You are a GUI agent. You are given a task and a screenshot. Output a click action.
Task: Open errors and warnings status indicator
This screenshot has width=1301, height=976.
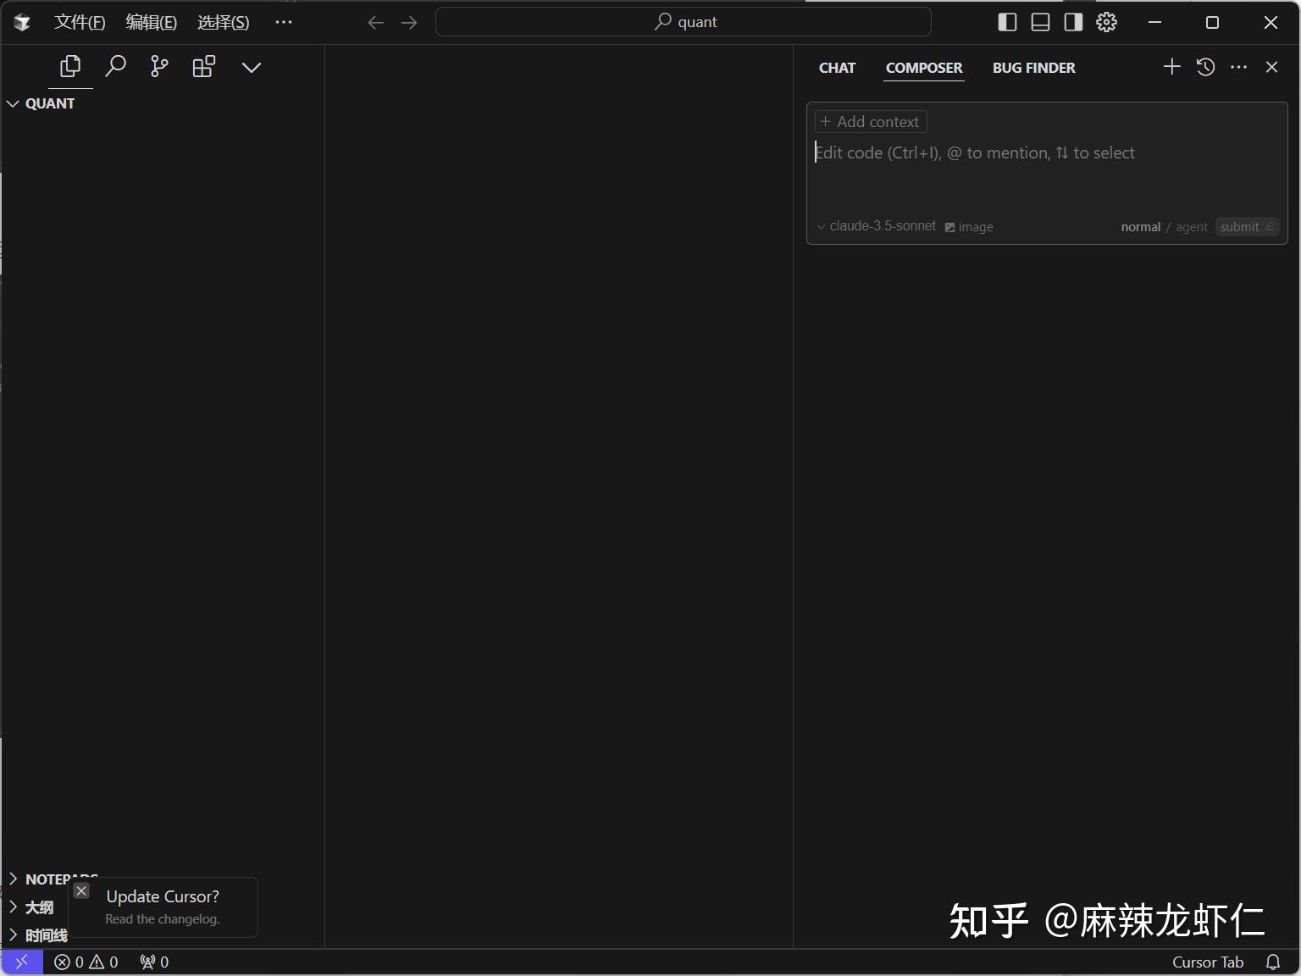click(x=86, y=962)
